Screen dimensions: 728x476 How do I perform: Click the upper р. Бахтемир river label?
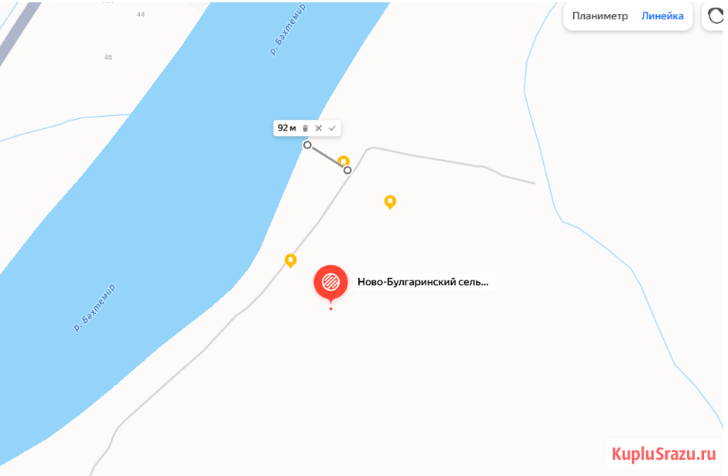[288, 29]
